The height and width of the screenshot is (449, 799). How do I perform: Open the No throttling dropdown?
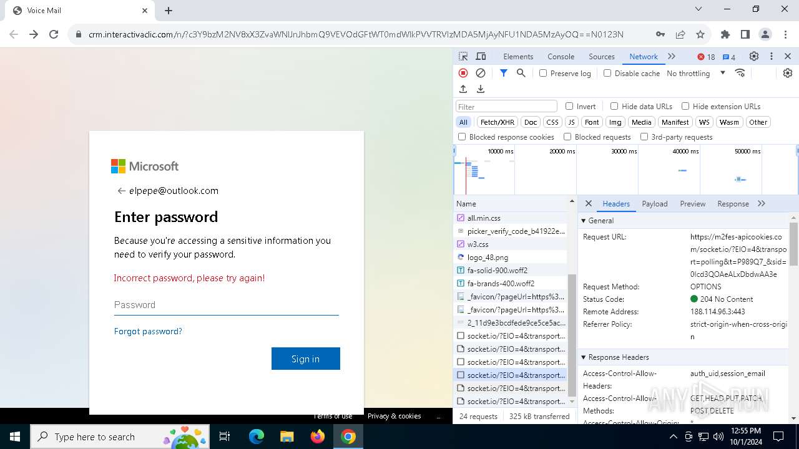click(x=696, y=73)
